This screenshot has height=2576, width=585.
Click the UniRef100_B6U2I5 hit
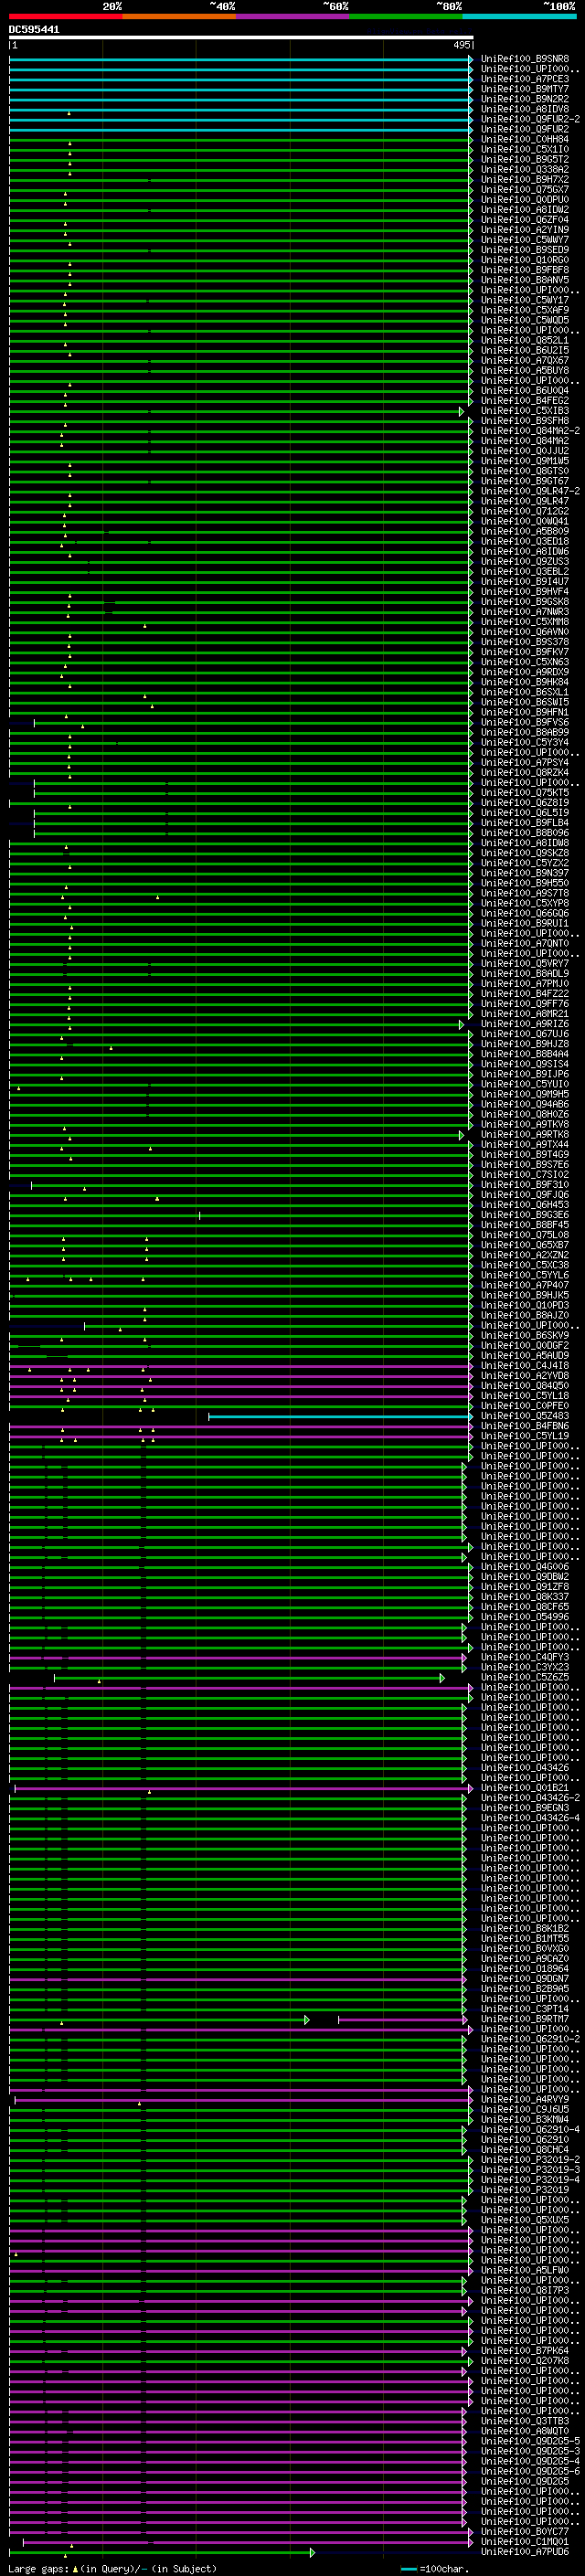[x=525, y=350]
